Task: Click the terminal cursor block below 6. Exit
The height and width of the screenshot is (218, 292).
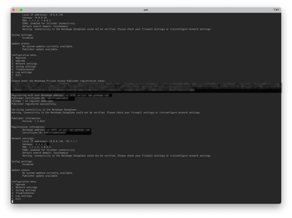Action: pyautogui.click(x=12, y=202)
